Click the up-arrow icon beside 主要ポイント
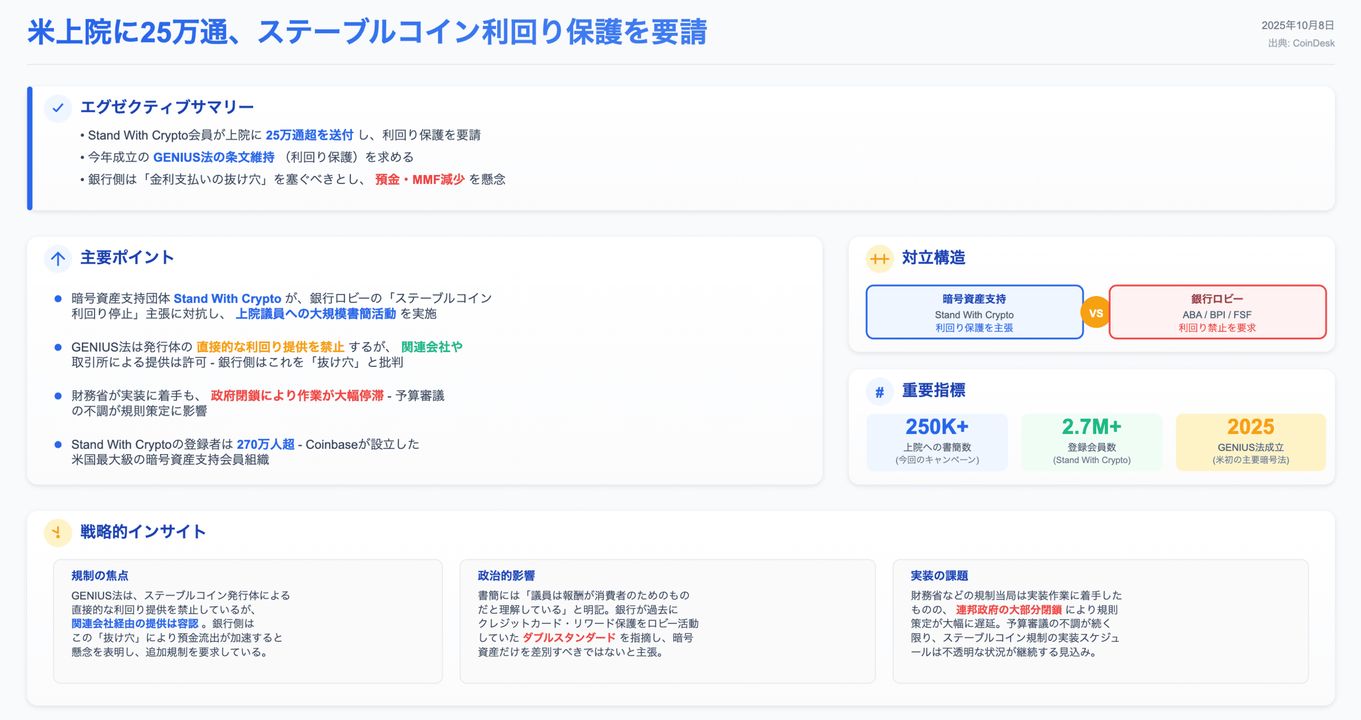The image size is (1361, 720). [x=58, y=259]
